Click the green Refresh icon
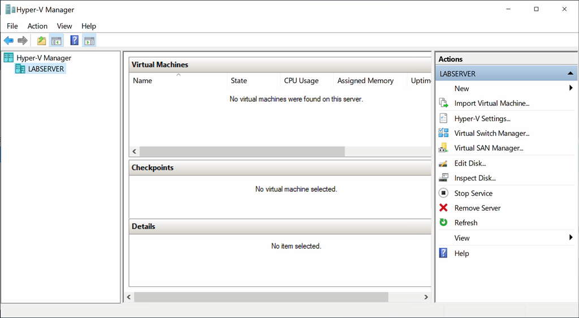Image resolution: width=579 pixels, height=318 pixels. click(x=443, y=222)
